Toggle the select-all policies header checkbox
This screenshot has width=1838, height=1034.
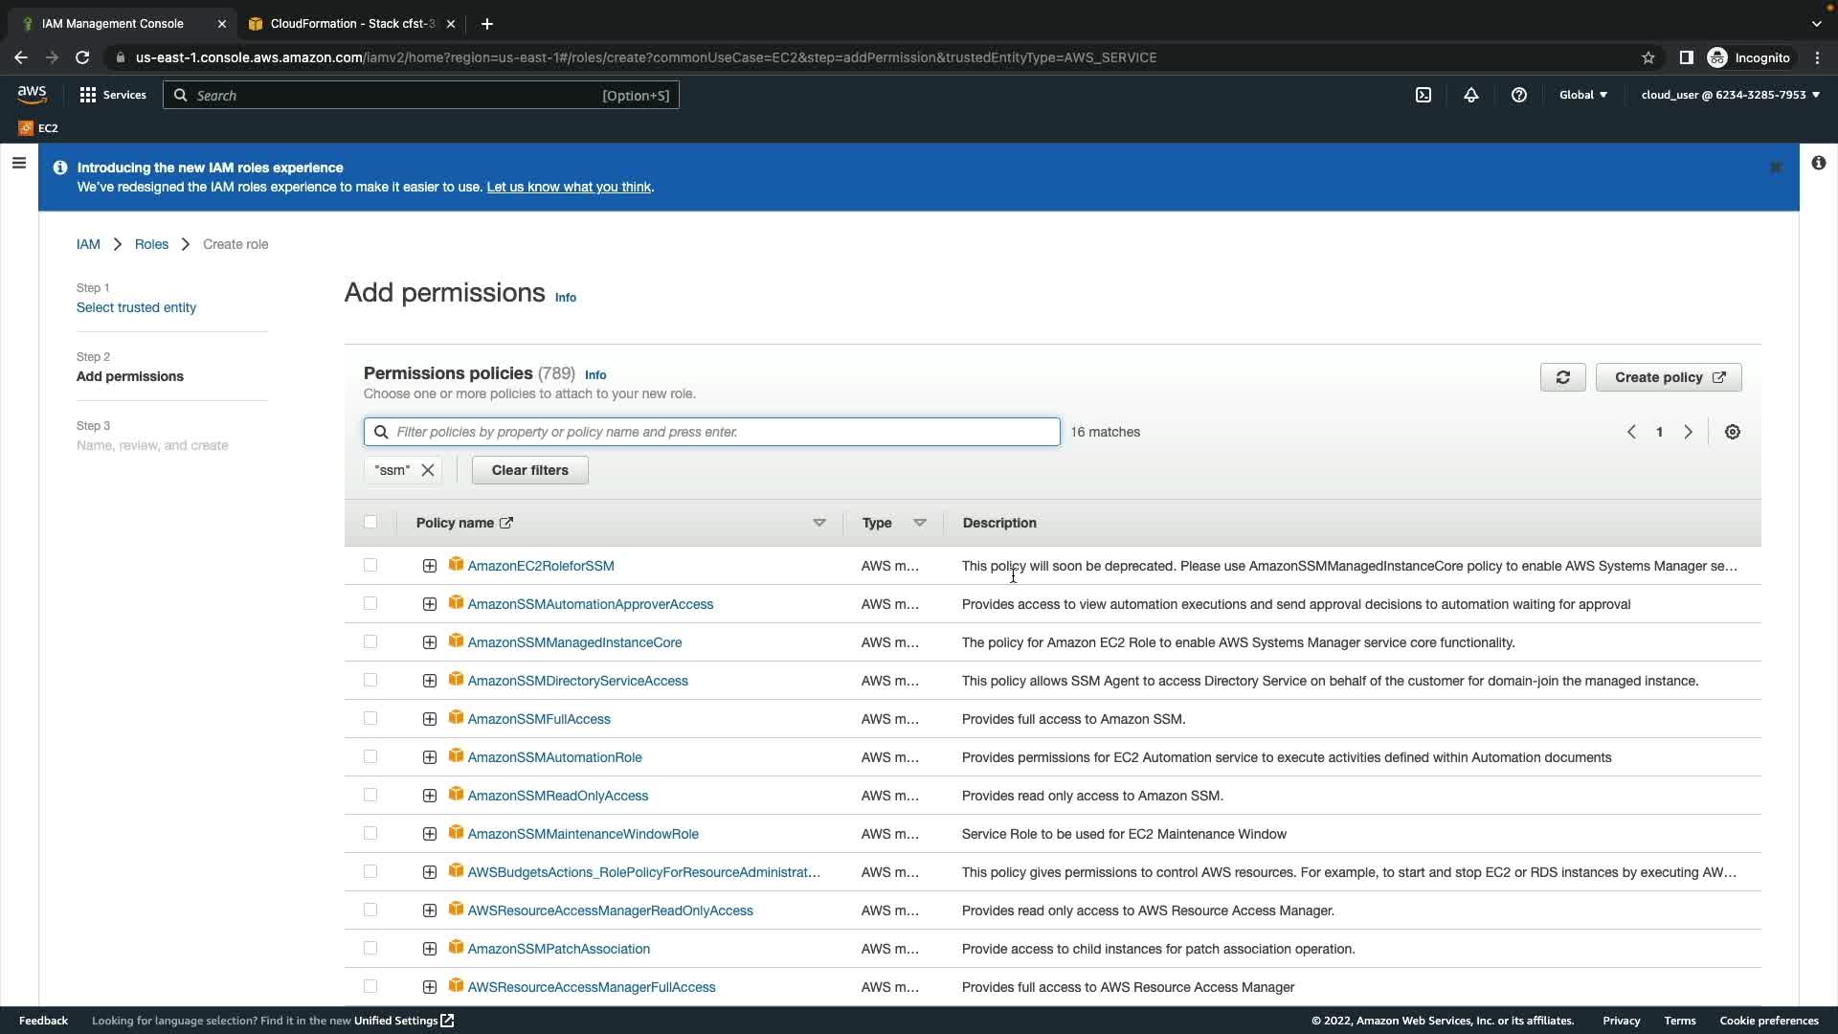370,522
